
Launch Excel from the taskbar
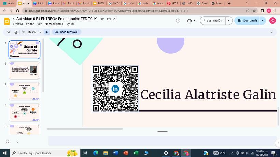pos(136,153)
